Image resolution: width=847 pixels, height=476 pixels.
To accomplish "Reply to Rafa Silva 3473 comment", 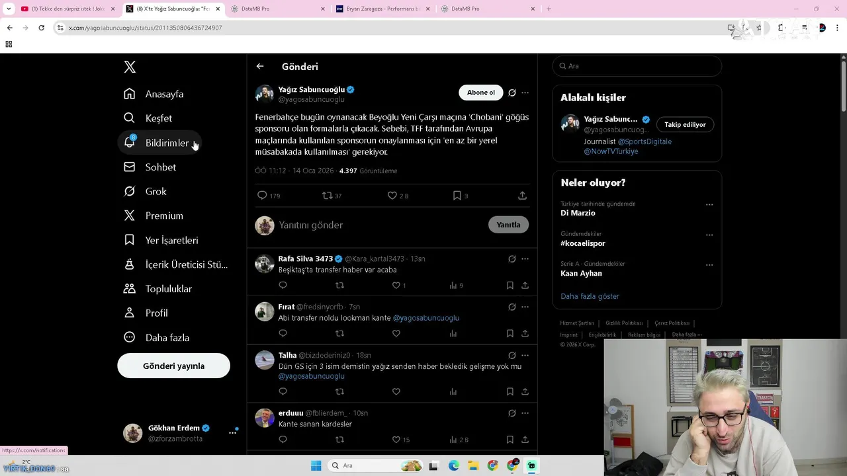I will (x=283, y=286).
